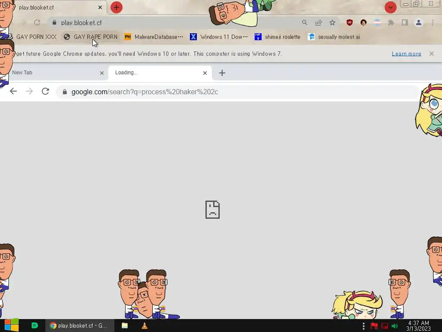Click the striped flag extension icon
The image size is (442, 332).
(377, 22)
